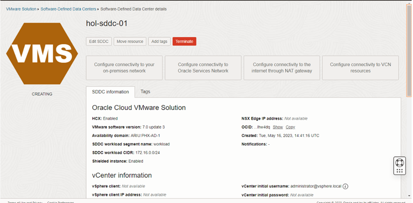Click the VMware Solution breadcrumb link
The image size is (413, 203).
pos(21,9)
